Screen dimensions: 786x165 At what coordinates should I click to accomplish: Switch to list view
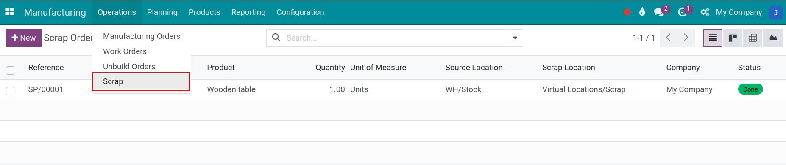coord(713,38)
